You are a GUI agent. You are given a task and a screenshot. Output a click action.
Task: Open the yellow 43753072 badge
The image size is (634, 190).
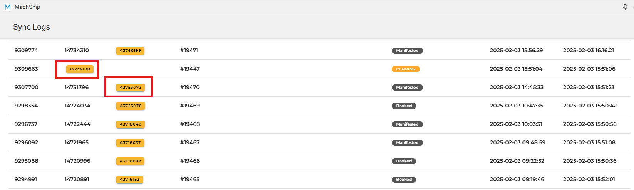(x=130, y=88)
